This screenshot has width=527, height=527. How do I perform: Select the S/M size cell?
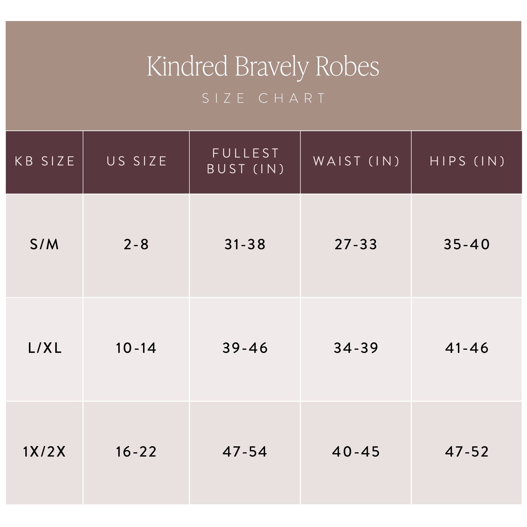pyautogui.click(x=44, y=244)
